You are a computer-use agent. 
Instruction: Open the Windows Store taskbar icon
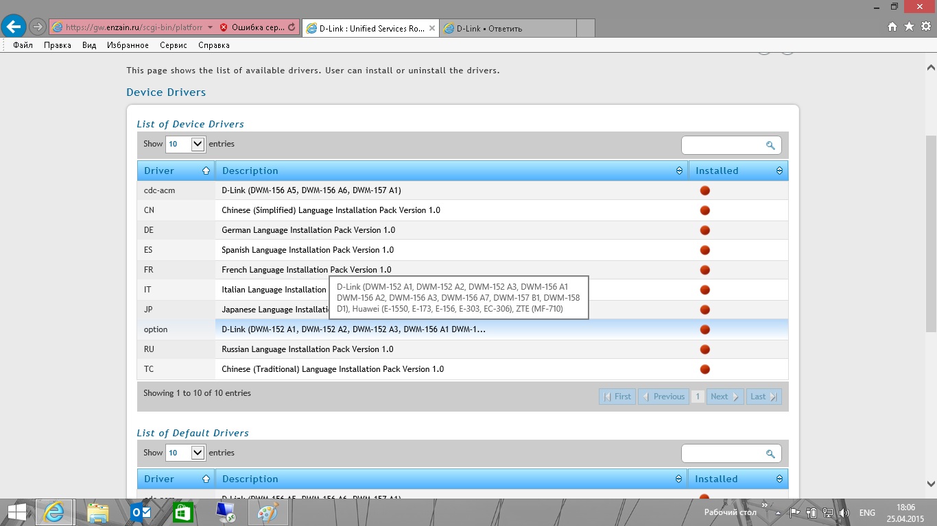(x=183, y=512)
